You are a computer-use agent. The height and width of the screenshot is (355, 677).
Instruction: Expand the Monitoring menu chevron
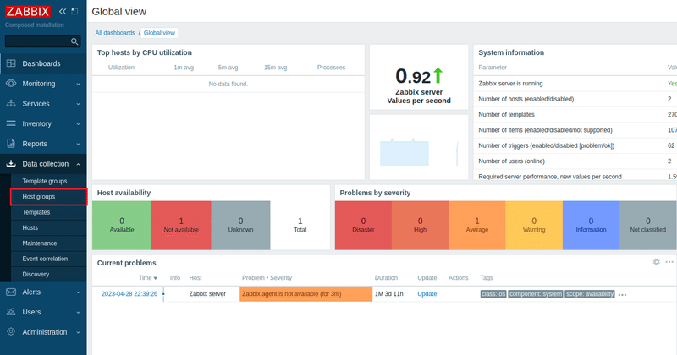click(78, 85)
